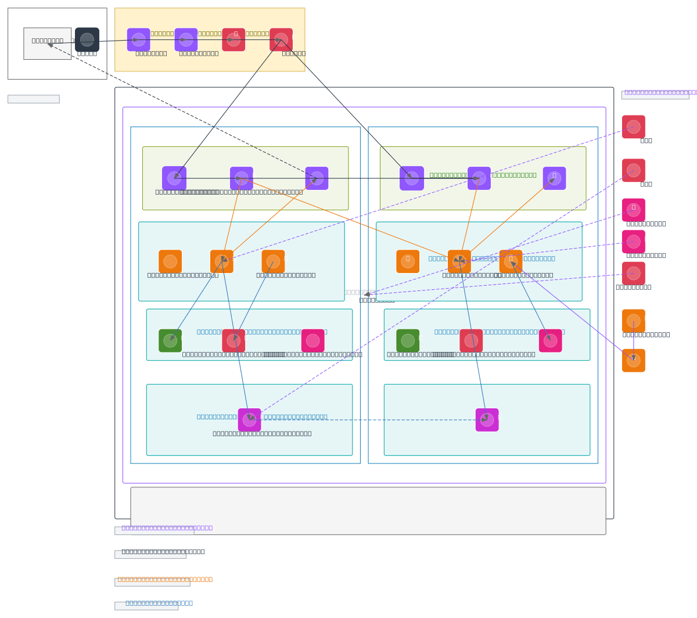Image resolution: width=697 pixels, height=618 pixels.
Task: Click the green icon in the right column
Action: pos(408,340)
